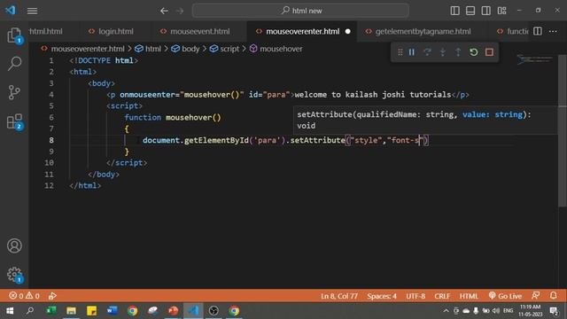Click 'getElementById' in line 8
567x319 pixels.
(216, 140)
